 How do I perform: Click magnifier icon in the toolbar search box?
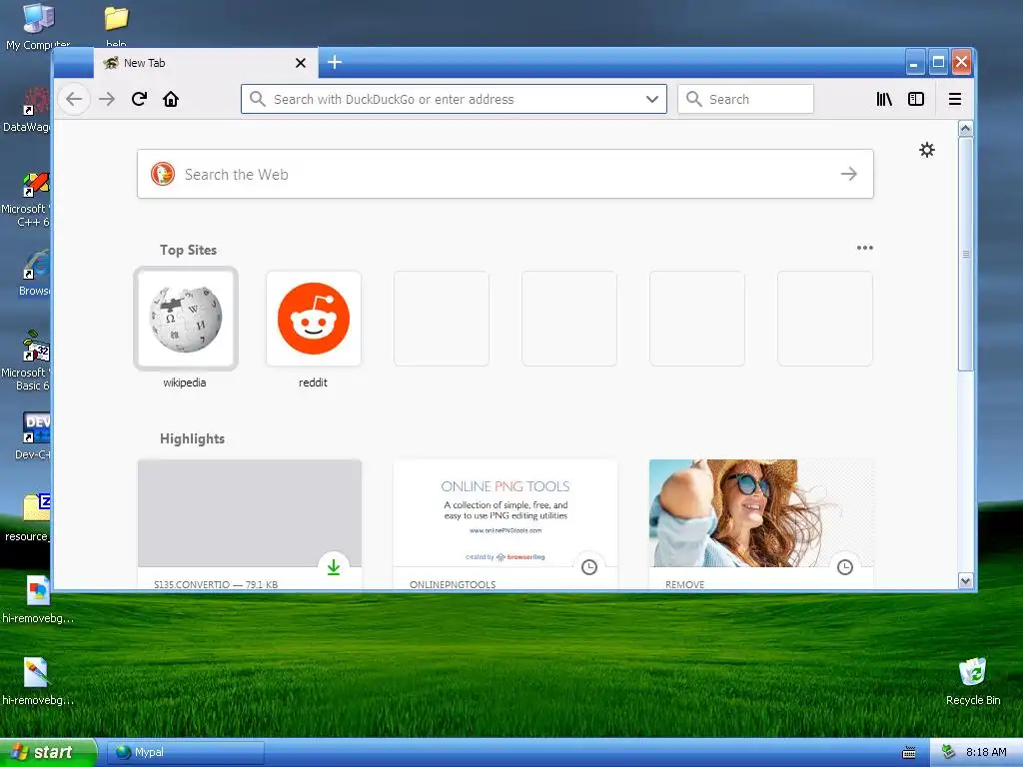(x=694, y=99)
